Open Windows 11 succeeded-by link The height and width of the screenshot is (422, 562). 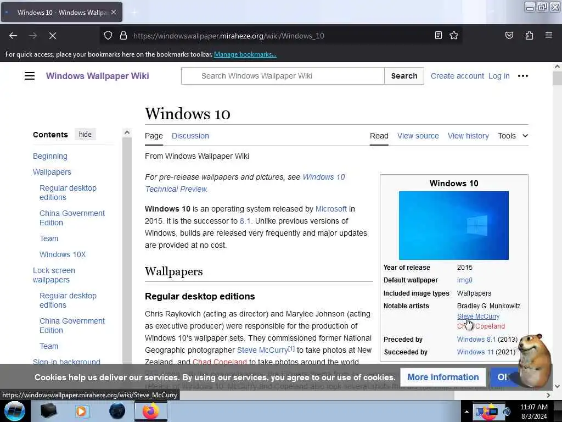tap(475, 352)
